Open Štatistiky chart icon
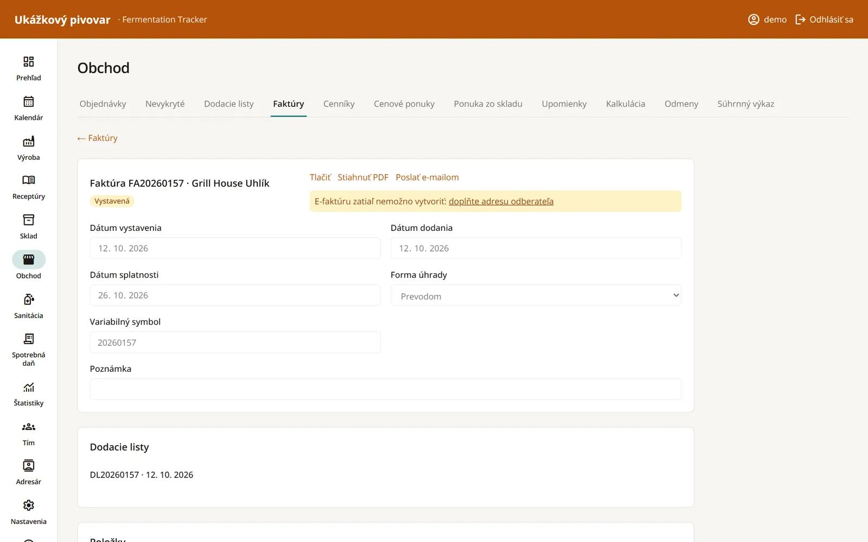The height and width of the screenshot is (542, 868). point(29,387)
